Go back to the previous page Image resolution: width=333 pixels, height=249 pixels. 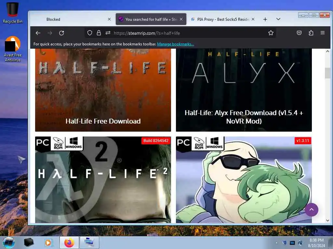pyautogui.click(x=38, y=33)
